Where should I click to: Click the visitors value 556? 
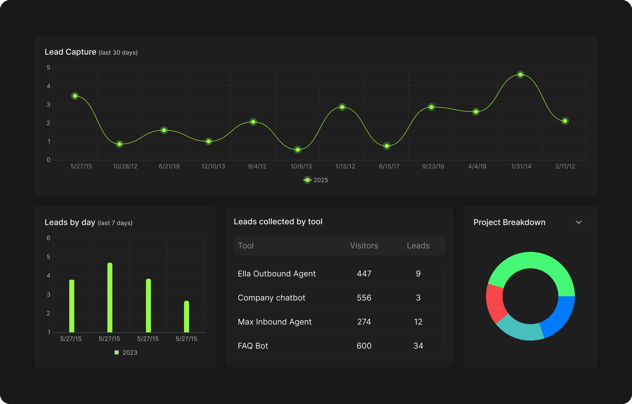pos(364,298)
